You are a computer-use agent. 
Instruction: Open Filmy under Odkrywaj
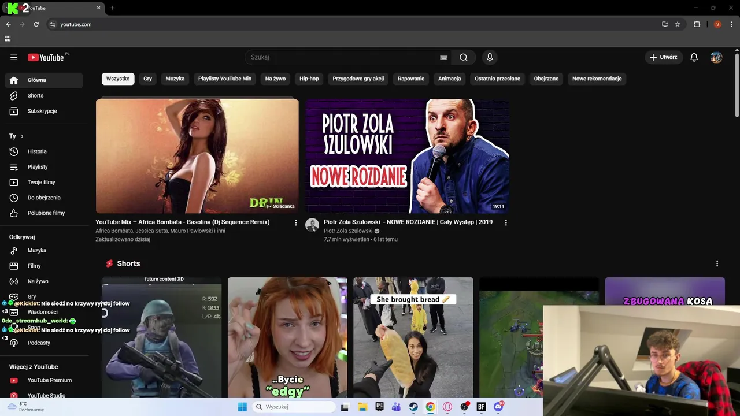tap(44, 266)
